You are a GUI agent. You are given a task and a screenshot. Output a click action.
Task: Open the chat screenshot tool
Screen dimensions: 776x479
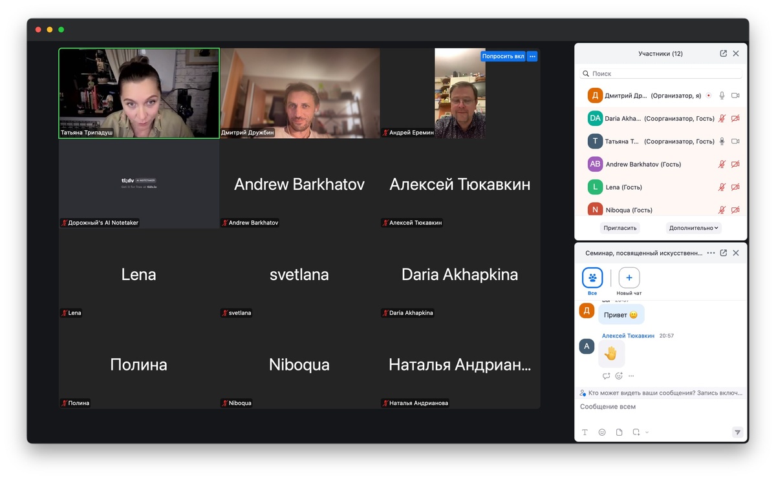coord(636,433)
